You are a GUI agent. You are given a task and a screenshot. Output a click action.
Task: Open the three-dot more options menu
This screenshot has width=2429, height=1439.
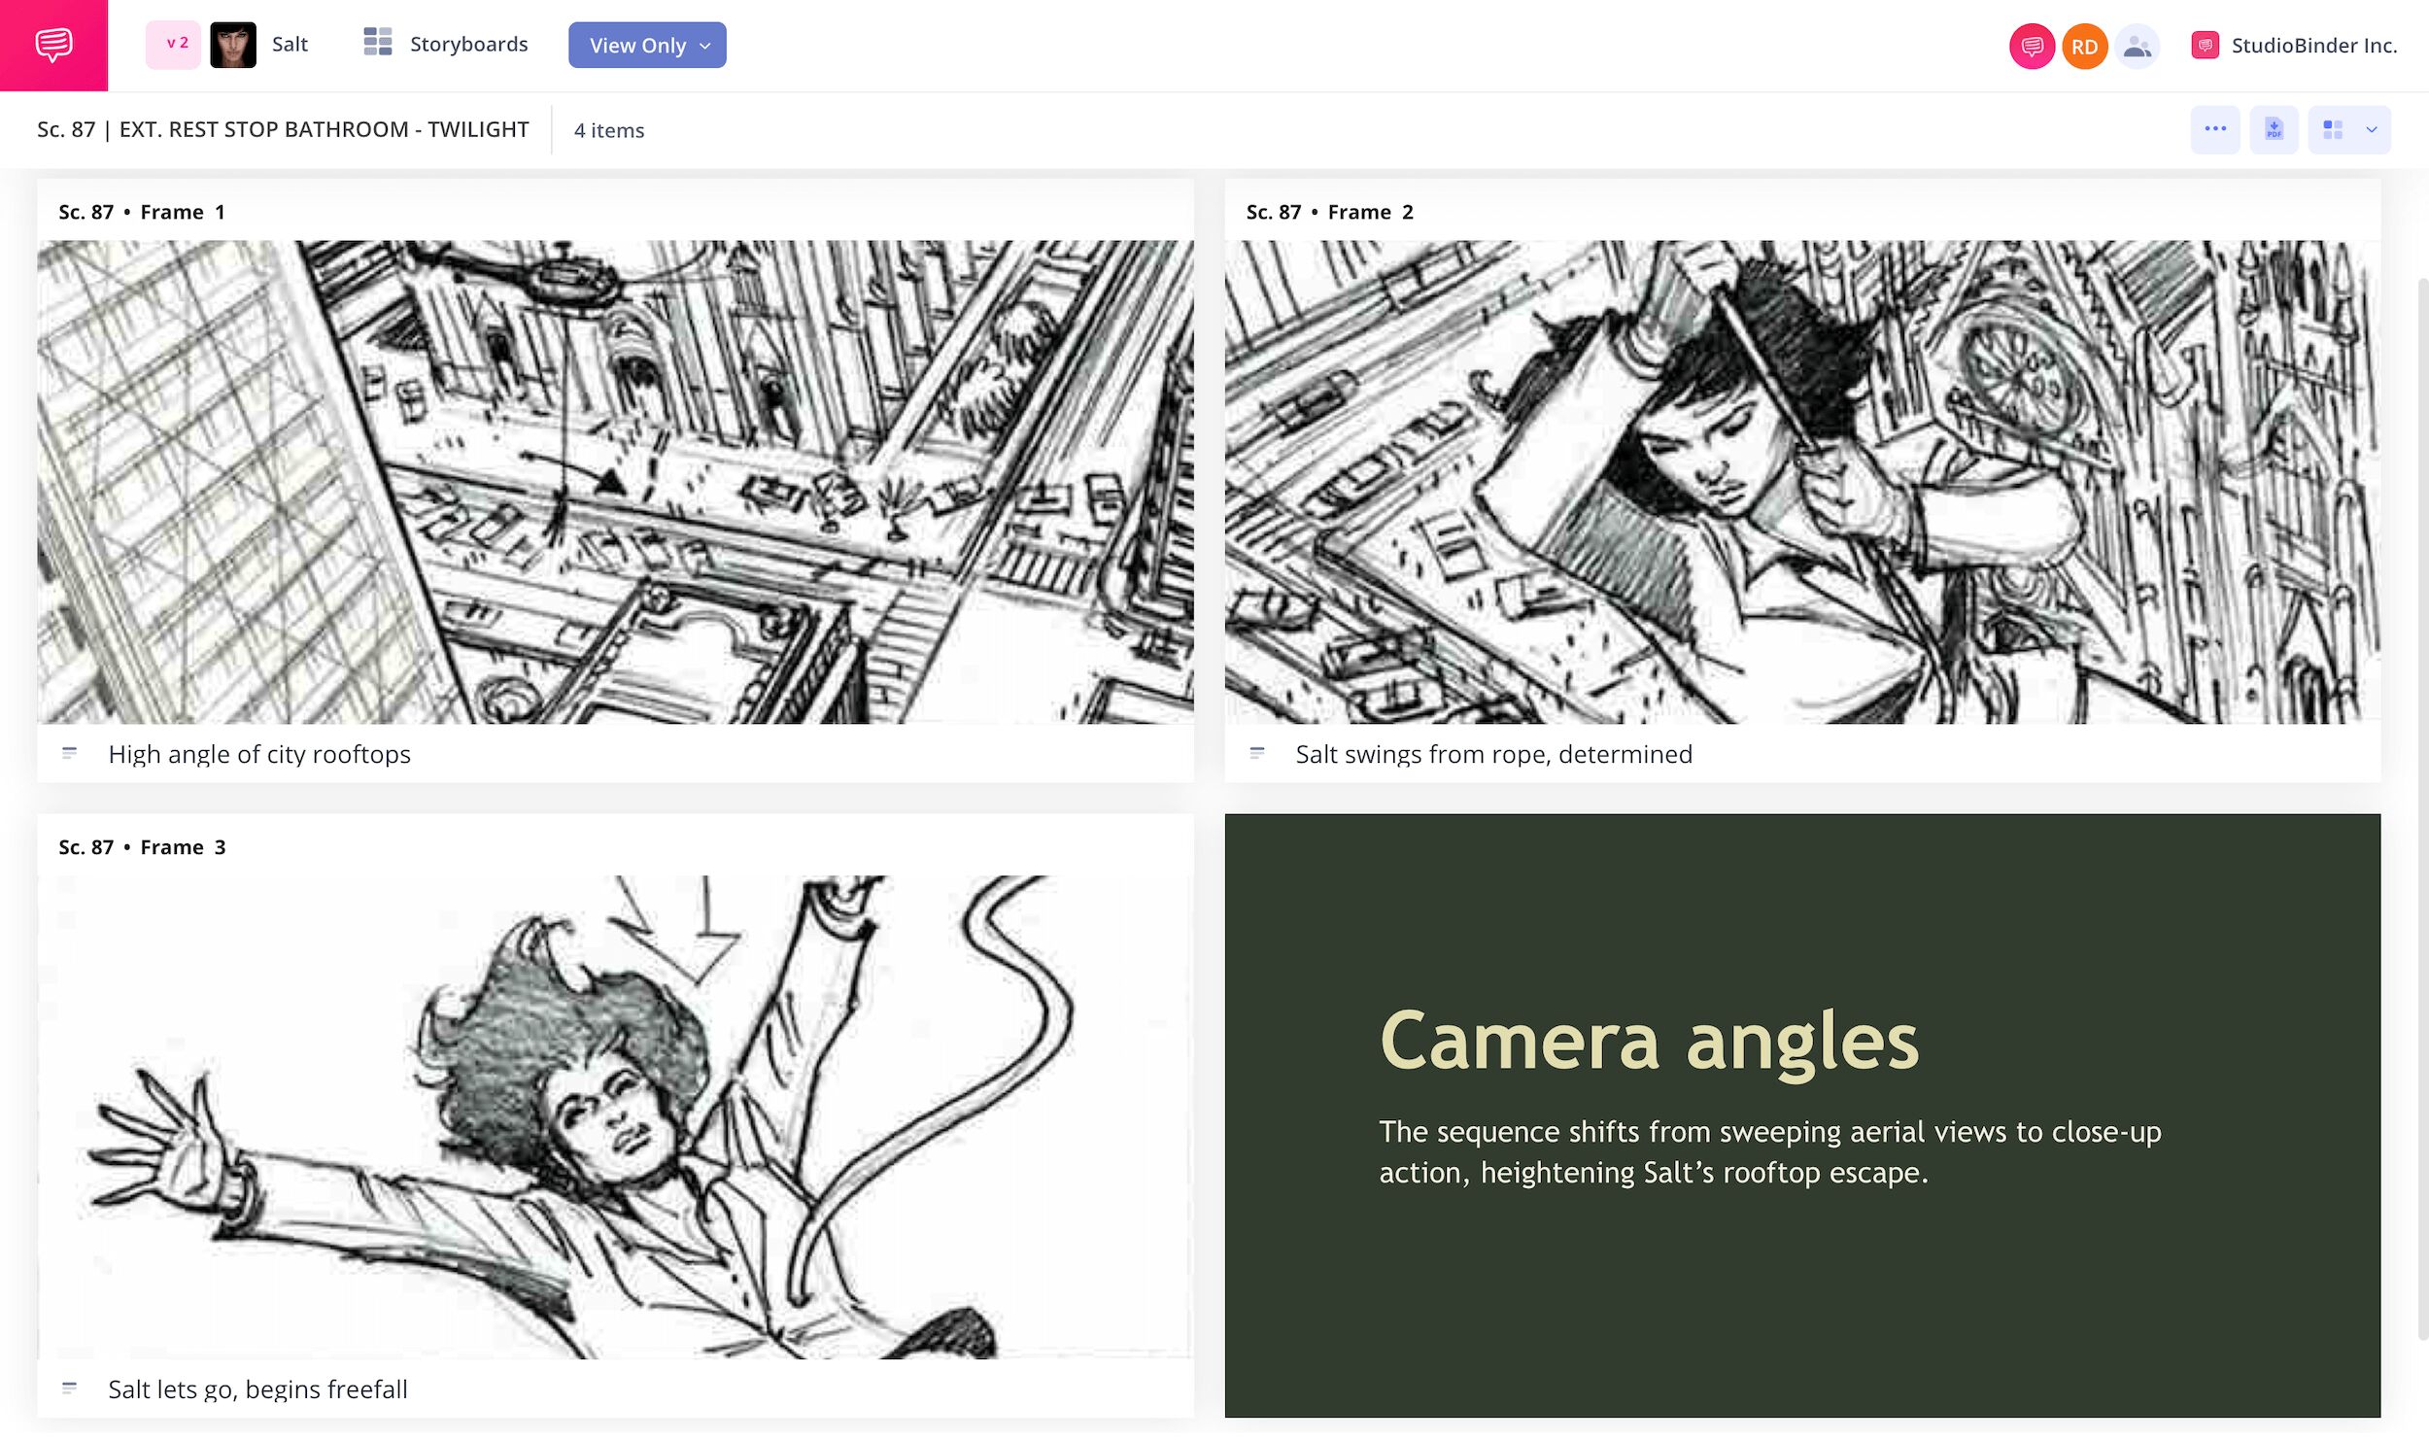[2215, 129]
